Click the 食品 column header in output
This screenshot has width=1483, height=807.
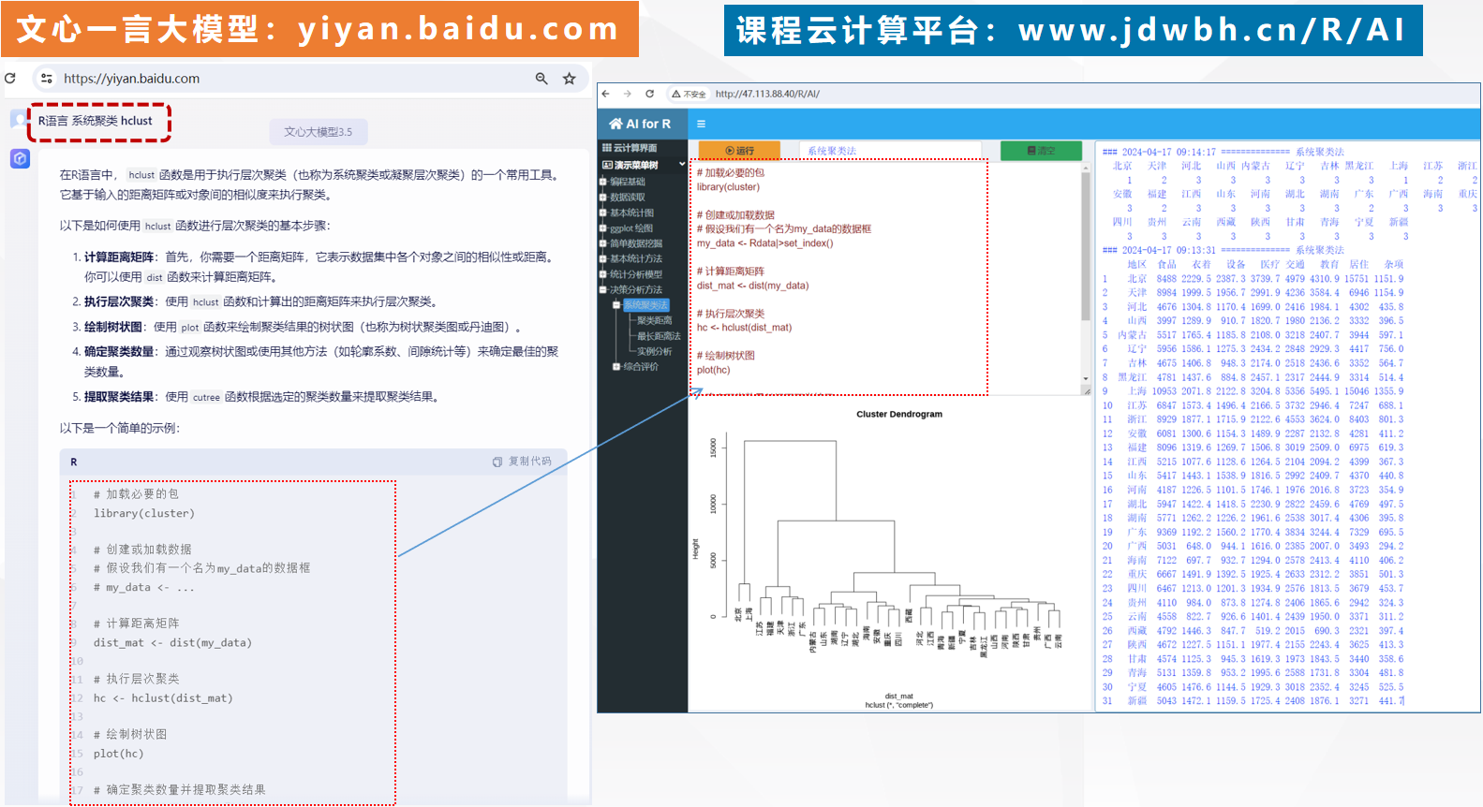click(1166, 264)
